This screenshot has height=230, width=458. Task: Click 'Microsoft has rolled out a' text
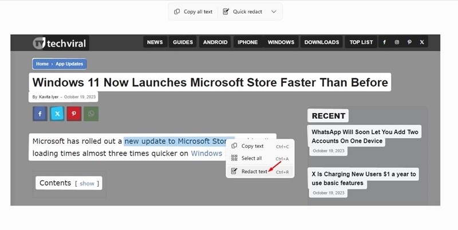77,141
